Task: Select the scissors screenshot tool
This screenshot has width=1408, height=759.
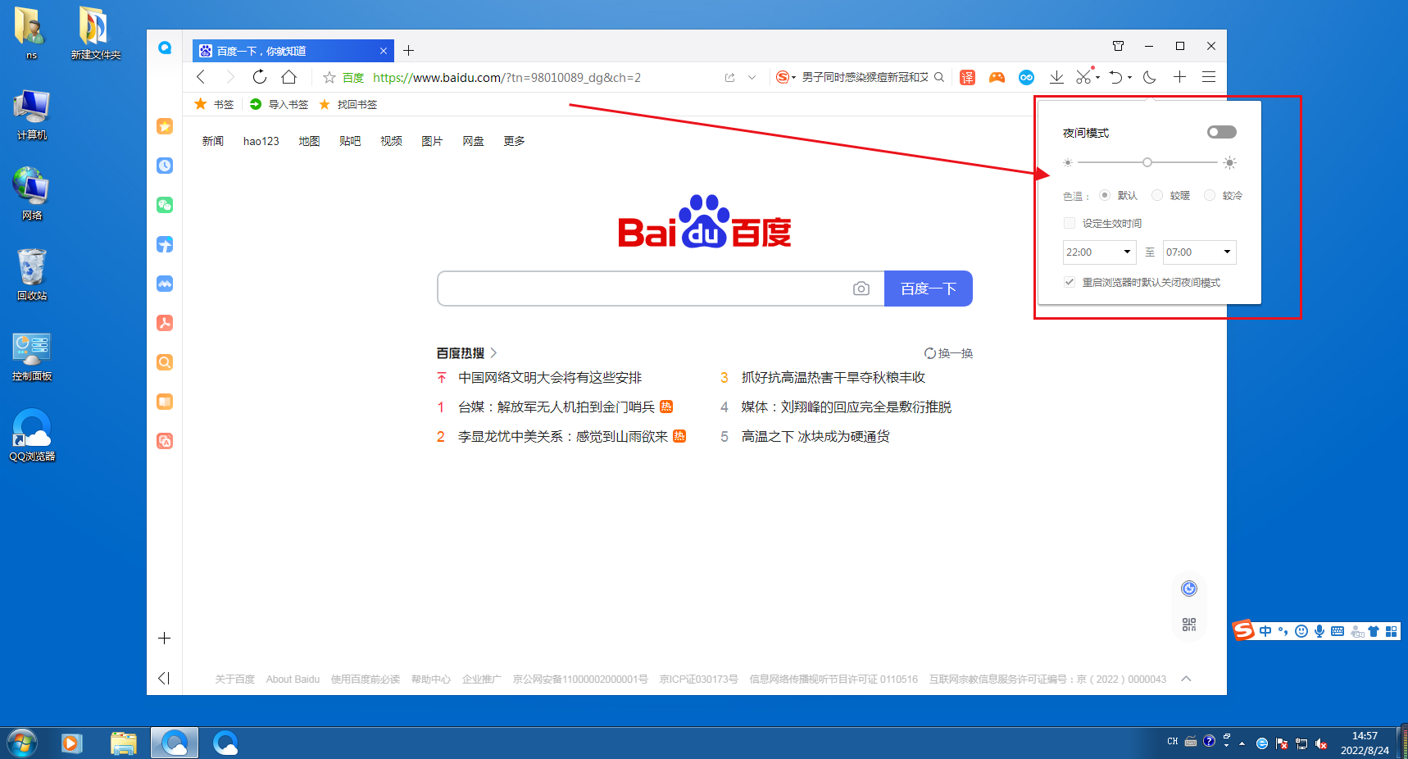Action: pyautogui.click(x=1083, y=77)
